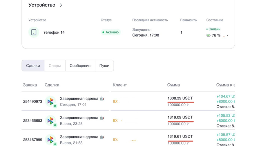Click the Вчера, 23:25 deal timestamp

[x=71, y=124]
